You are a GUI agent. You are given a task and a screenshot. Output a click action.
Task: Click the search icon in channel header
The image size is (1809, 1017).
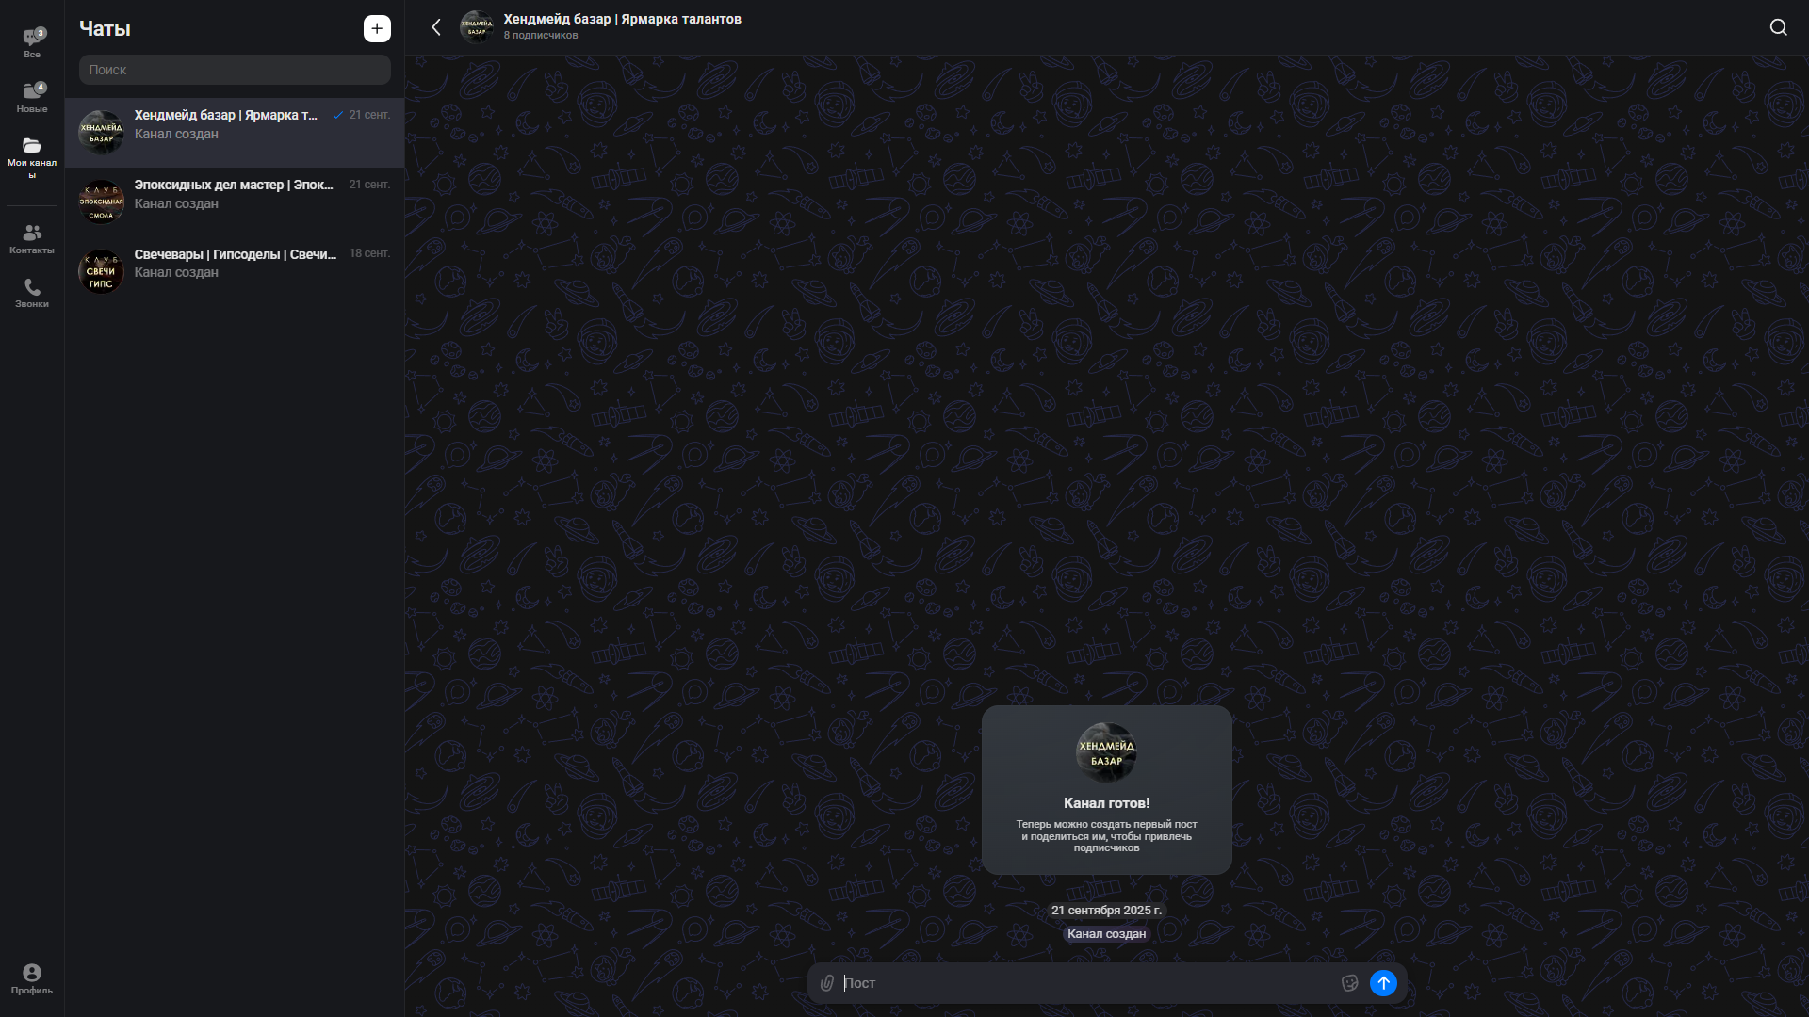point(1778,27)
